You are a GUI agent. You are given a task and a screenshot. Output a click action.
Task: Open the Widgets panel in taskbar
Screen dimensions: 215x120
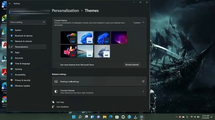point(92,117)
